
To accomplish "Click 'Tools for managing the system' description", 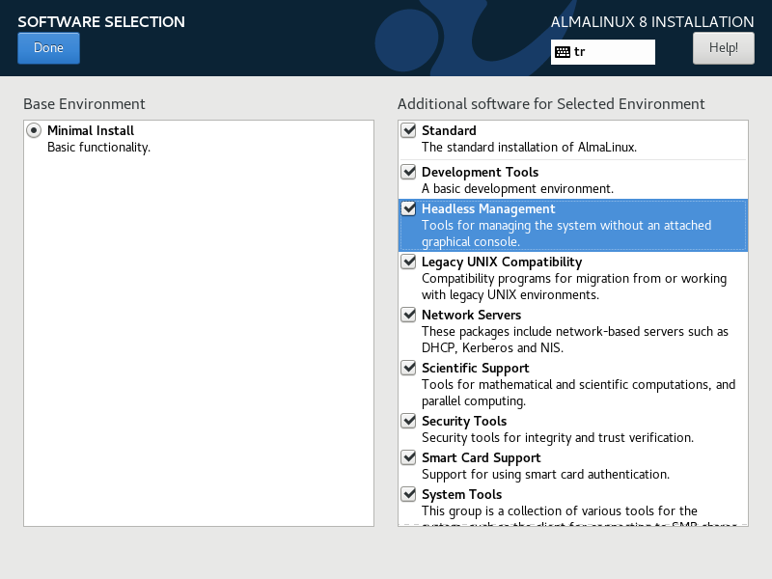I will point(566,234).
